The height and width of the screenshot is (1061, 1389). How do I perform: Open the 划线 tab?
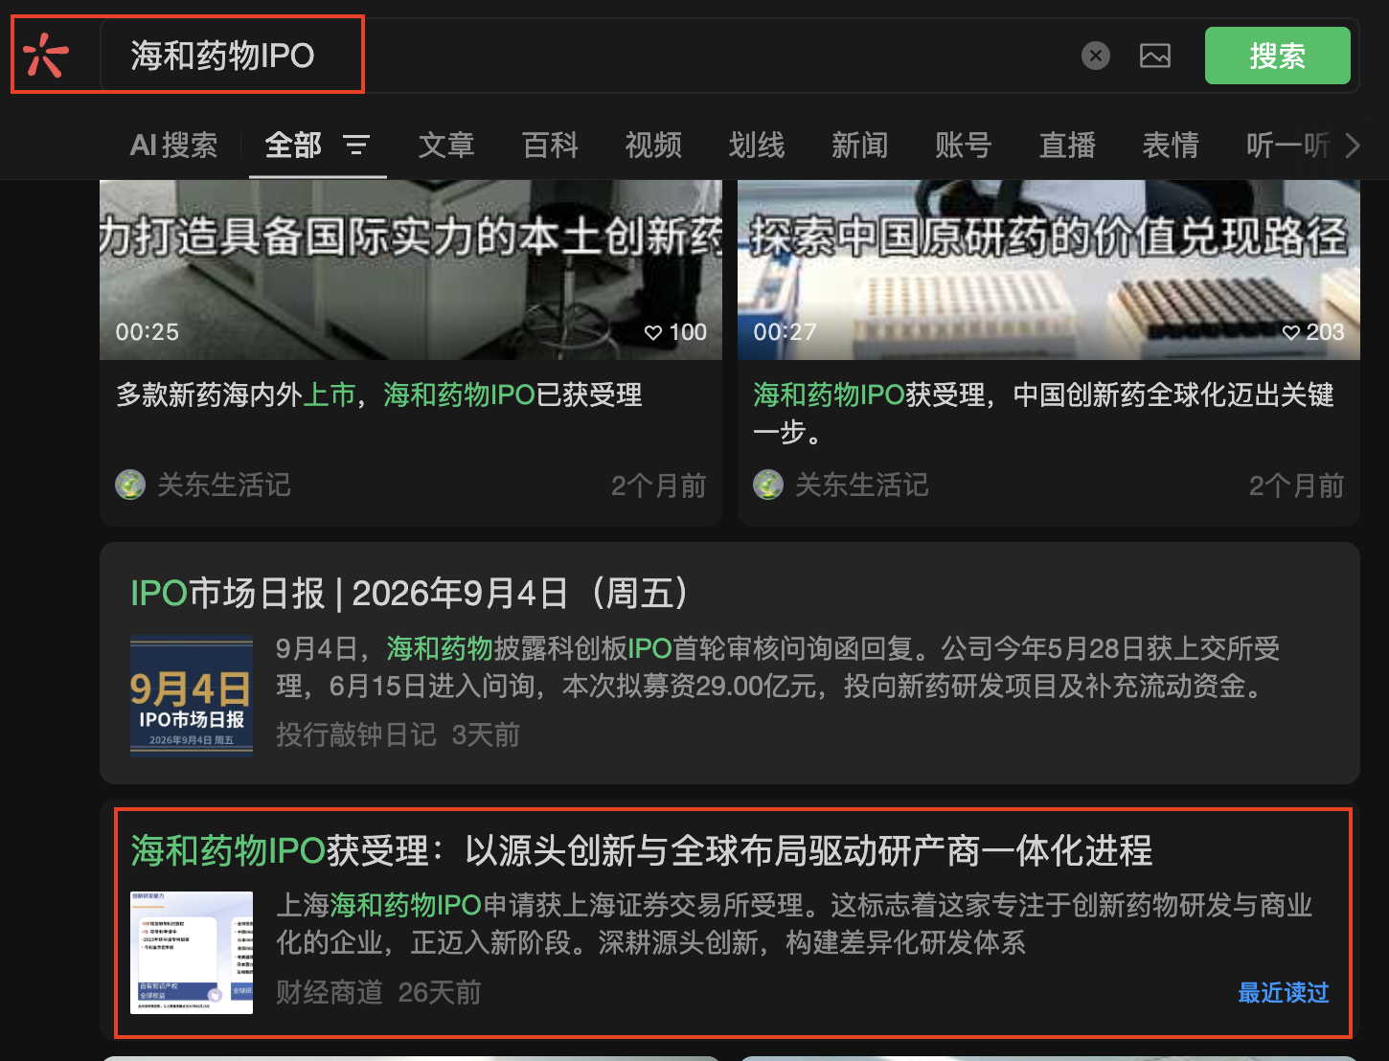tap(757, 146)
